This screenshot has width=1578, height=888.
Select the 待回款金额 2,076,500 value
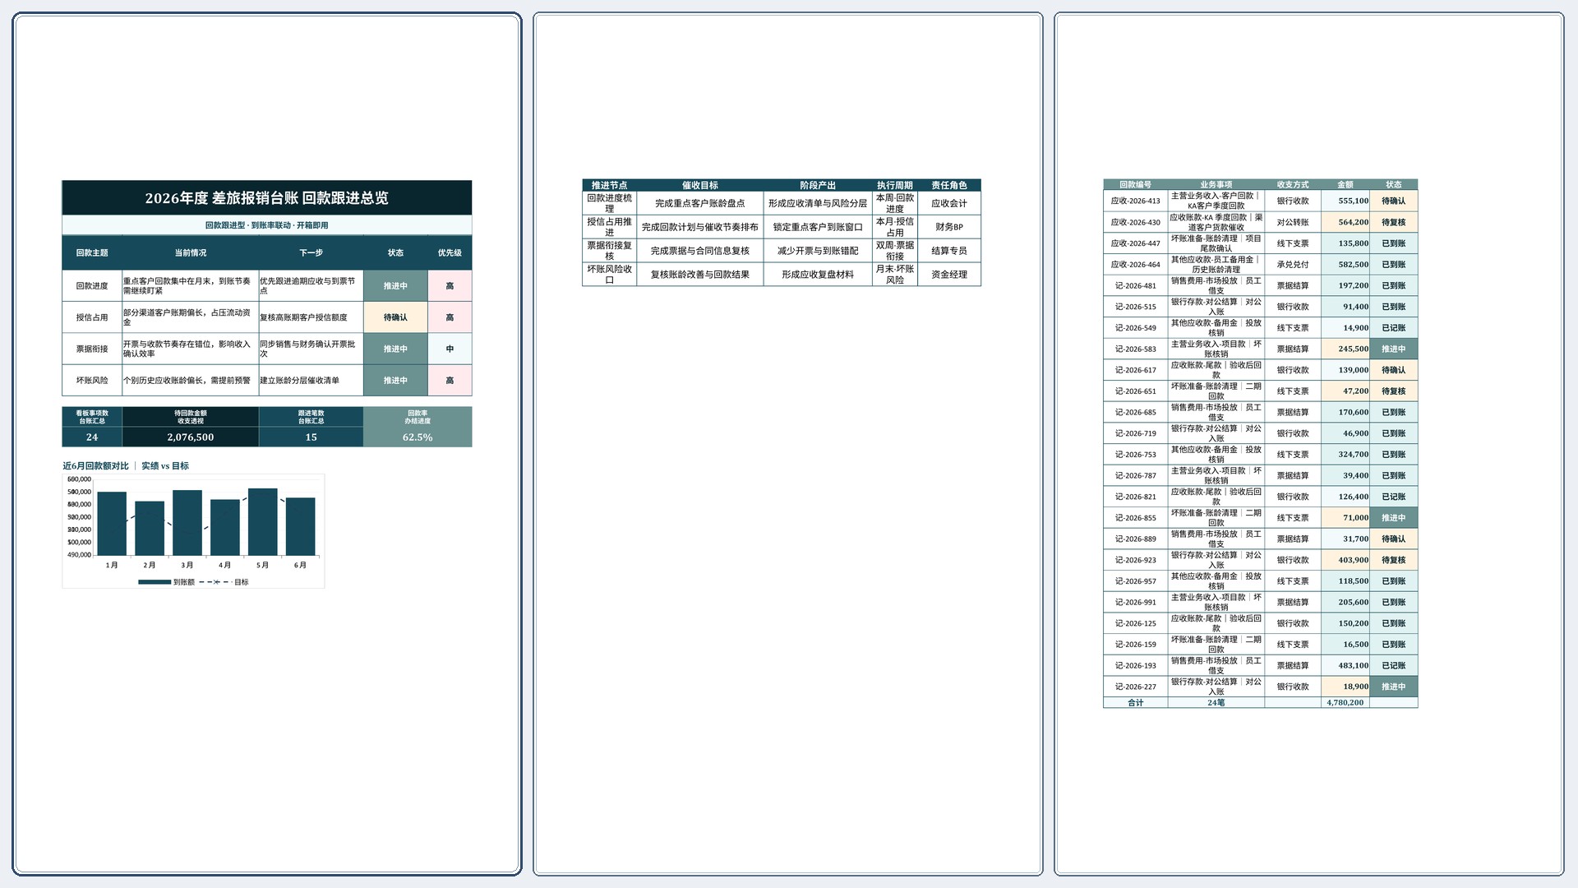pyautogui.click(x=190, y=437)
